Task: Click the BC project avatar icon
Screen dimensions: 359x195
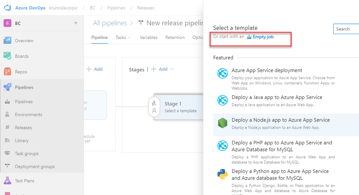Action: click(7, 23)
